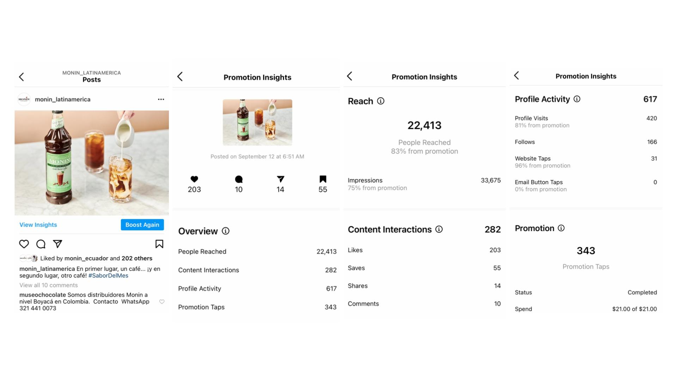Open the list of 202 others who liked
The height and width of the screenshot is (381, 677).
point(137,258)
